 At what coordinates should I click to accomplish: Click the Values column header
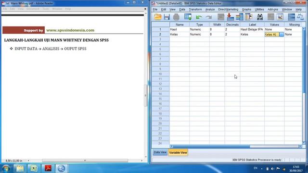[x=274, y=25]
